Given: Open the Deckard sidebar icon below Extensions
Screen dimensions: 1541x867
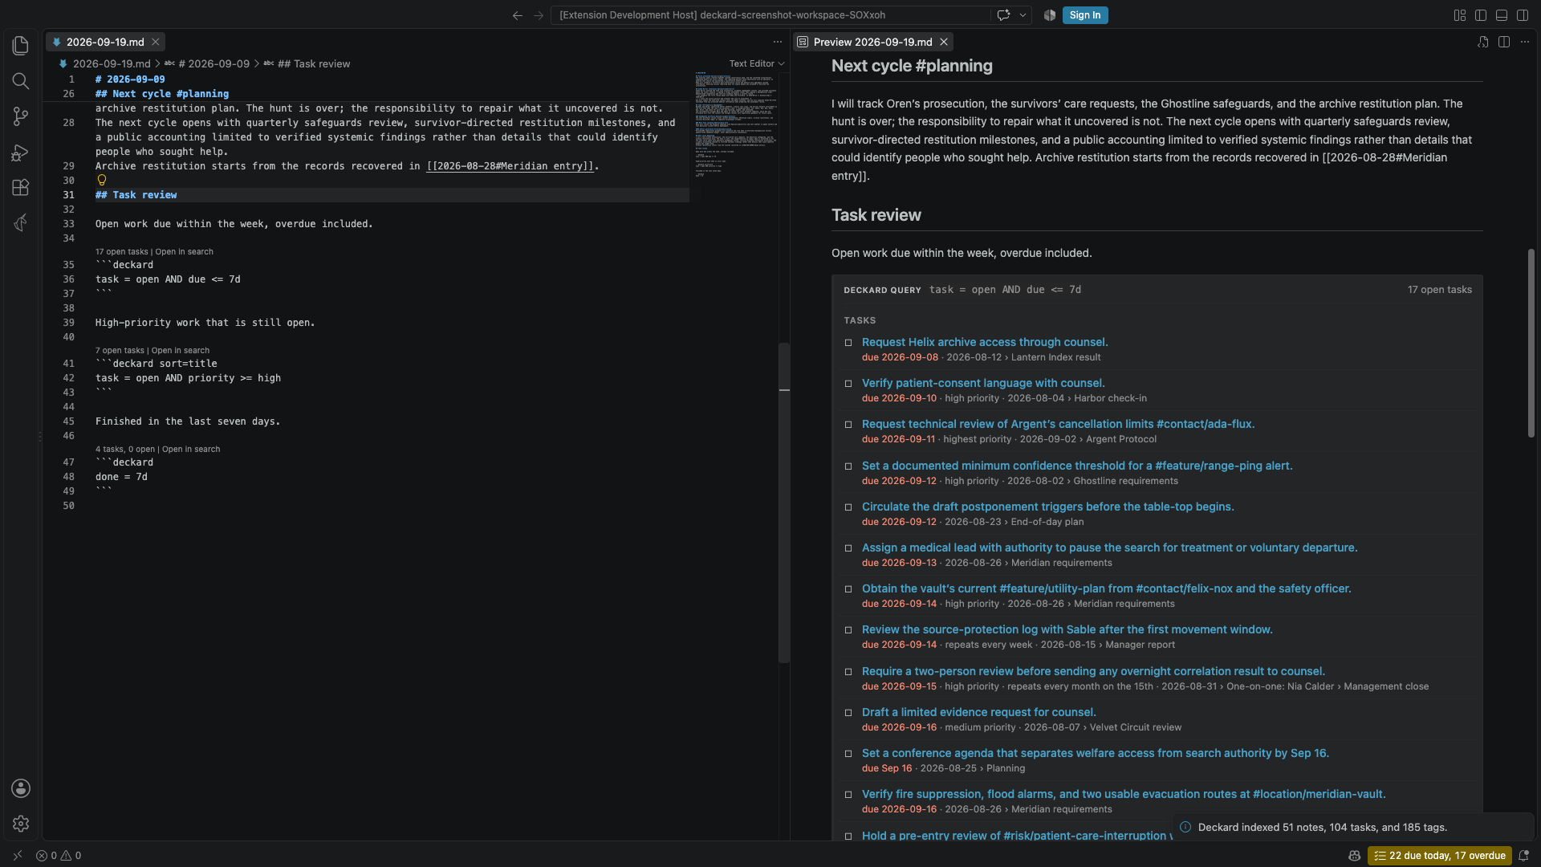Looking at the screenshot, I should (x=21, y=222).
